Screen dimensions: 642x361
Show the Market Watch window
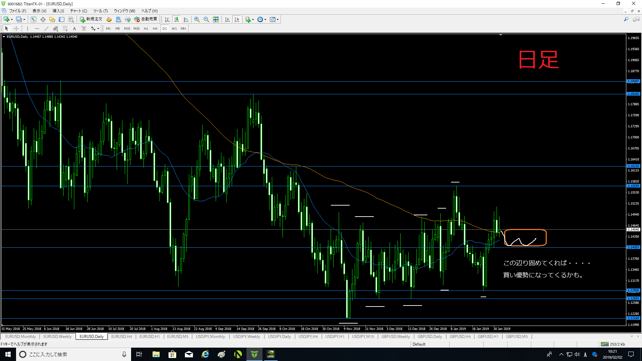point(33,19)
